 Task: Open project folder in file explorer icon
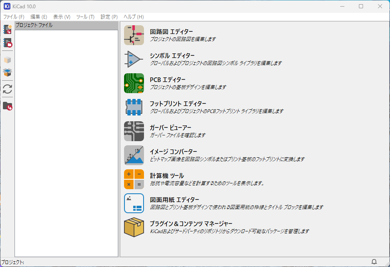(7, 106)
